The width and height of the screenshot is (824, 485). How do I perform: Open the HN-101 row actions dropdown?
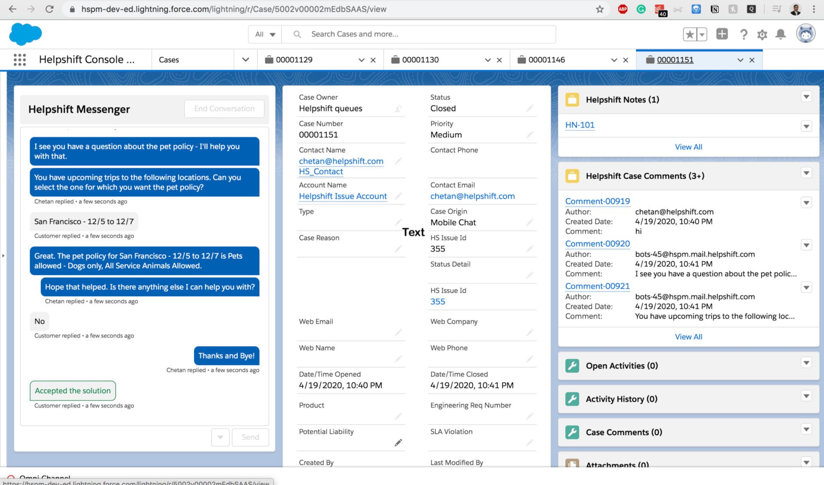pyautogui.click(x=806, y=126)
